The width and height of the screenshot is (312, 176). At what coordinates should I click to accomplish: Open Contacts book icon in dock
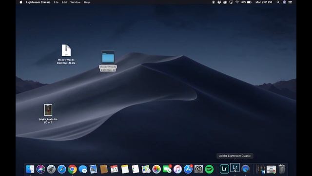pyautogui.click(x=104, y=169)
